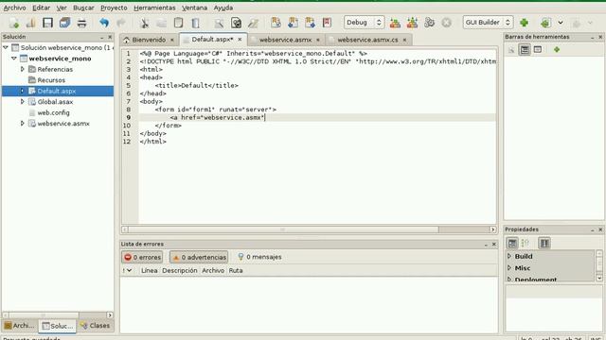This screenshot has height=340, width=606.
Task: Collapse the webservice_mono project node
Action: 14,59
